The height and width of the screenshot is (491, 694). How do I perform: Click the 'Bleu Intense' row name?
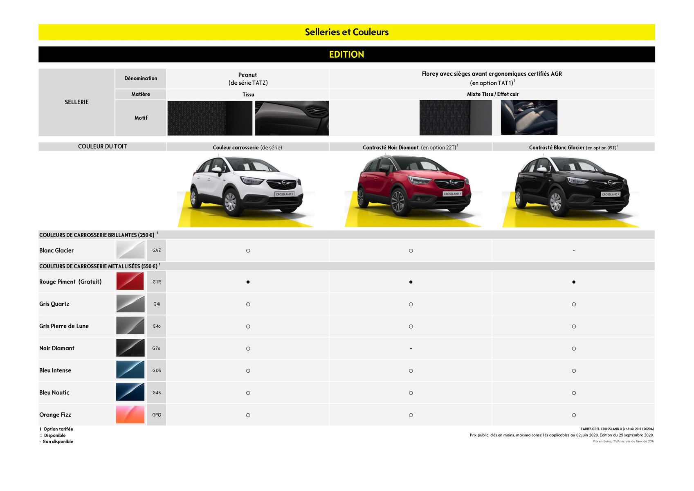click(x=55, y=370)
